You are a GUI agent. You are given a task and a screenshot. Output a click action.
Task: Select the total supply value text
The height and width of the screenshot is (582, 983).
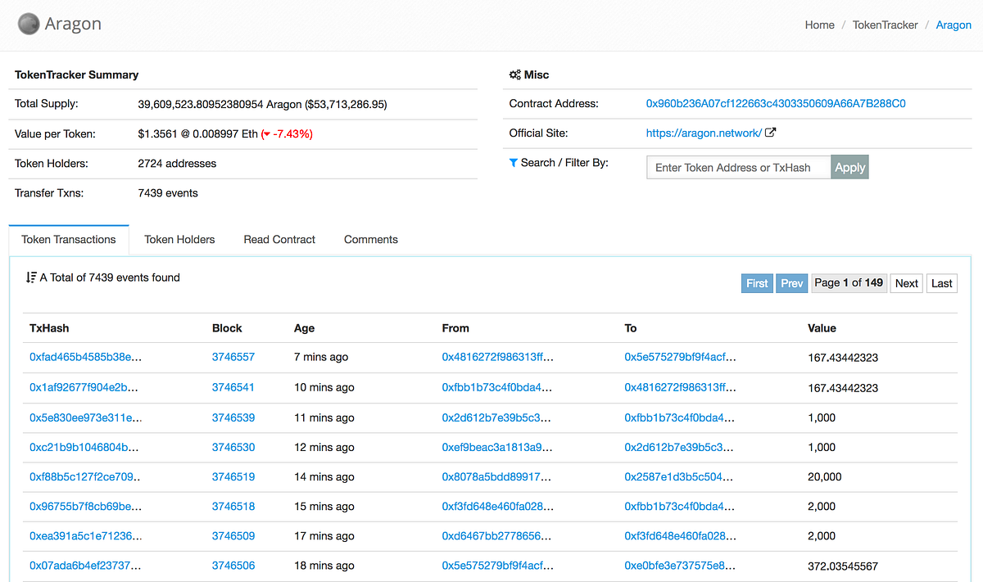point(262,104)
